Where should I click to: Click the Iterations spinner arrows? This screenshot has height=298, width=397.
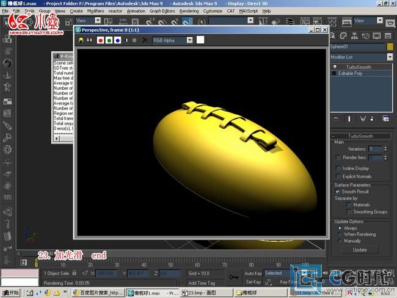385,149
